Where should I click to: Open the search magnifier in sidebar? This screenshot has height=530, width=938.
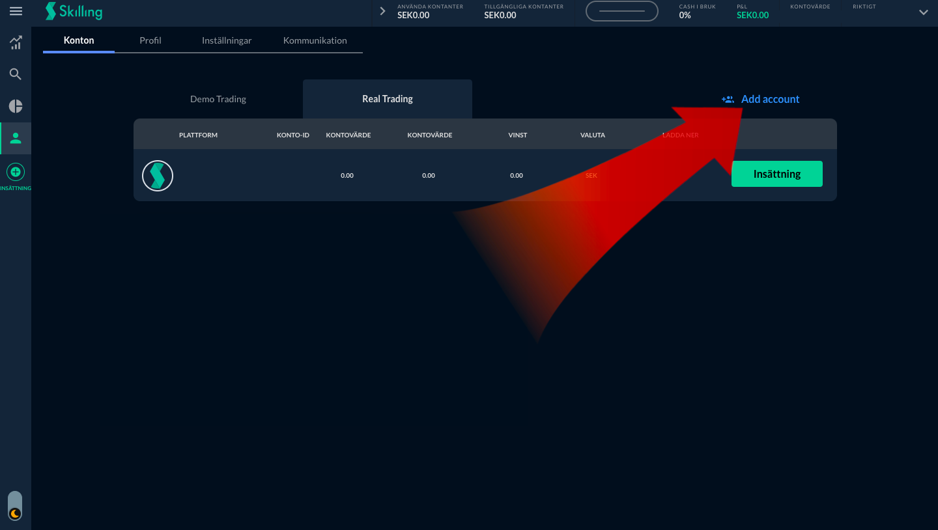[x=16, y=74]
